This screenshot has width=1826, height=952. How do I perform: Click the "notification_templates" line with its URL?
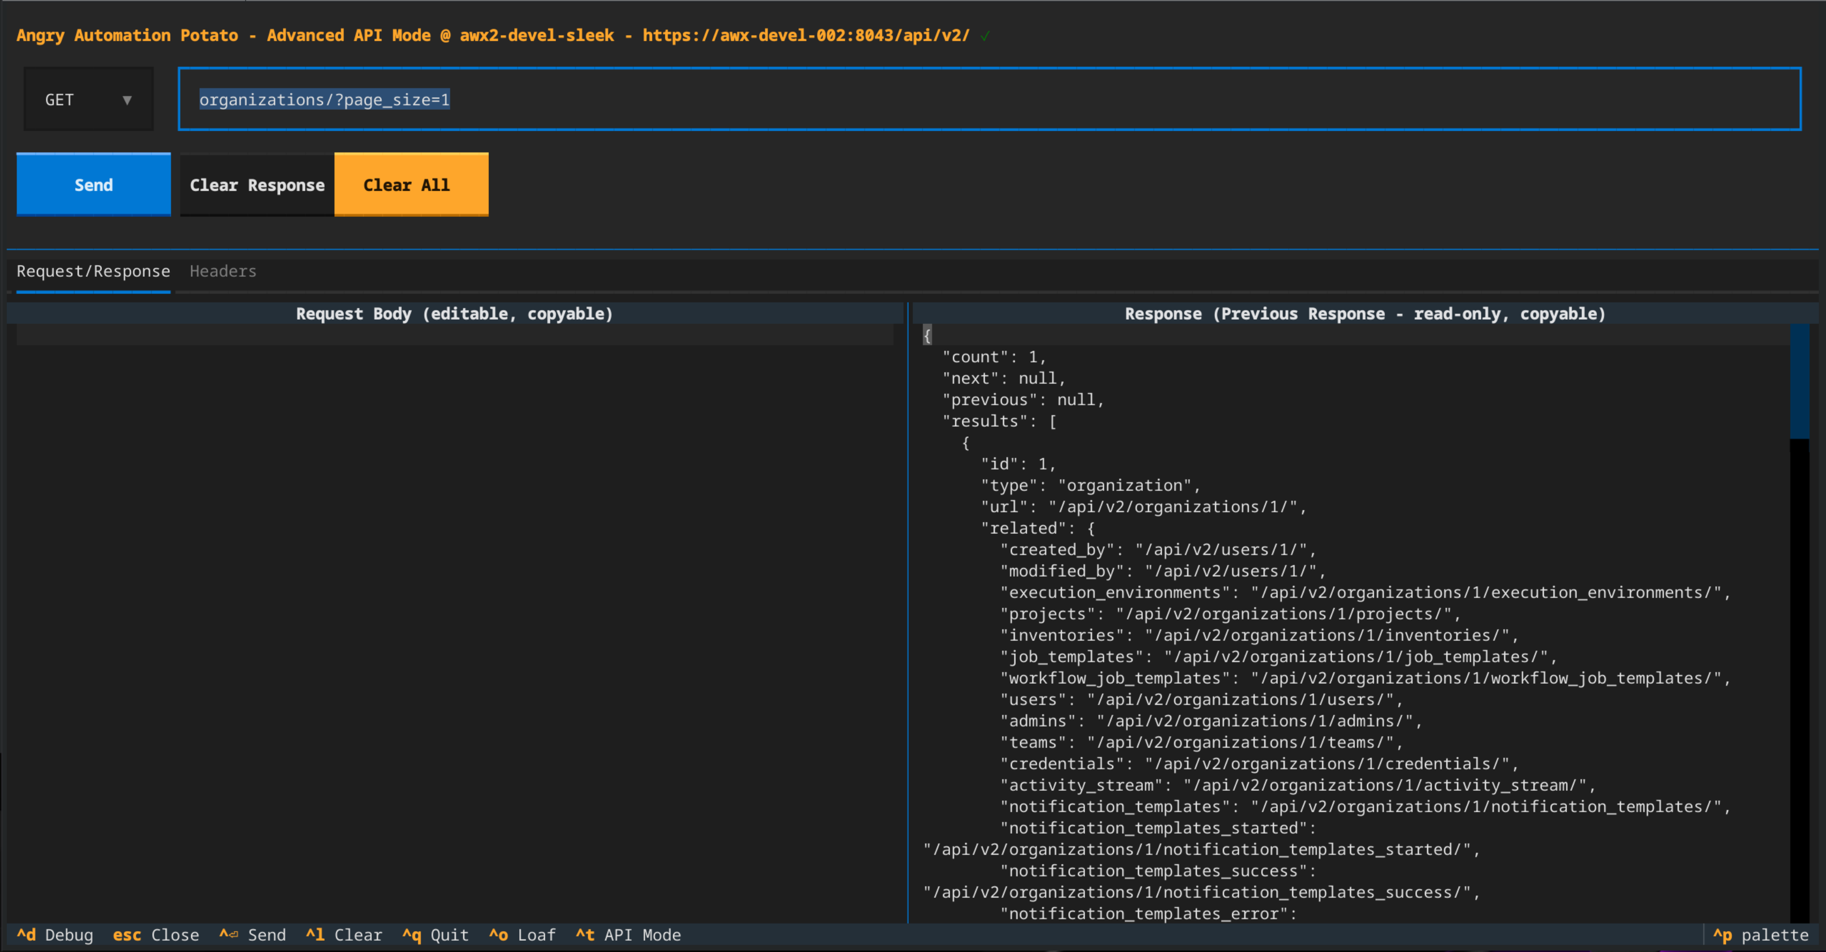click(1365, 806)
